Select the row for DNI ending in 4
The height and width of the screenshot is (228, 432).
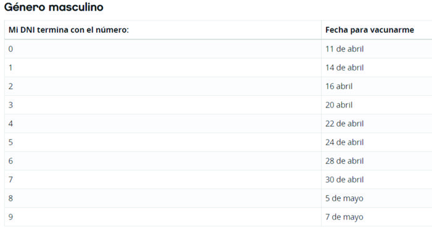[x=218, y=124]
